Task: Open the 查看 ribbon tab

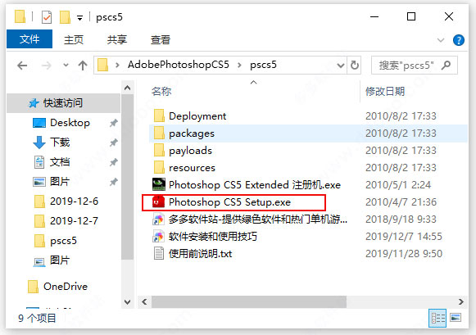Action: tap(161, 40)
